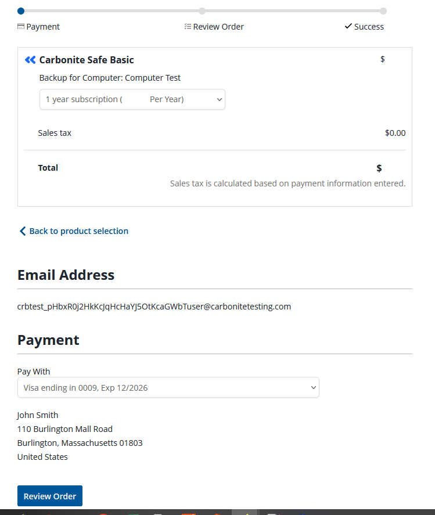Expand the Pay With card dropdown

(x=168, y=387)
